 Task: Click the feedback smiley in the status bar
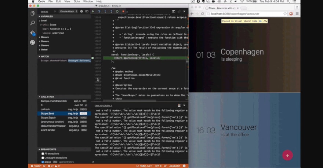(184, 166)
